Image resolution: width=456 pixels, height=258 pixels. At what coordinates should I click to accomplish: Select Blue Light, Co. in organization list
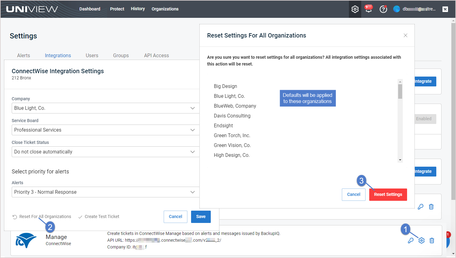229,96
